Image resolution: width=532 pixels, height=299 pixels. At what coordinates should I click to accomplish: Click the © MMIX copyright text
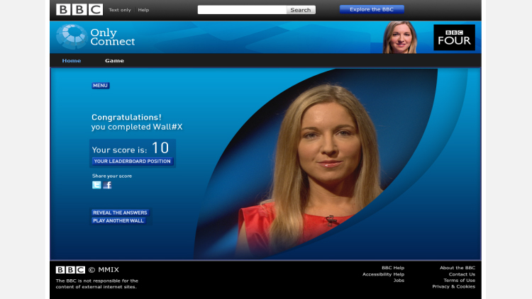[x=104, y=270]
